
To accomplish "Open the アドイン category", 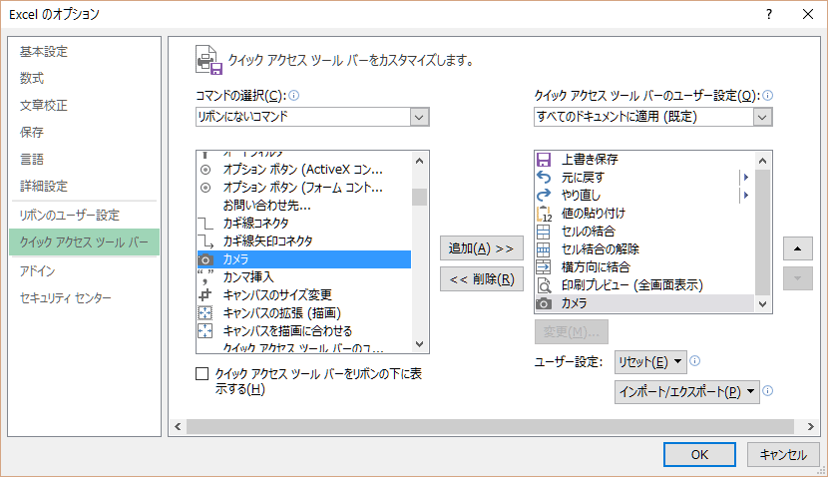I will (37, 271).
